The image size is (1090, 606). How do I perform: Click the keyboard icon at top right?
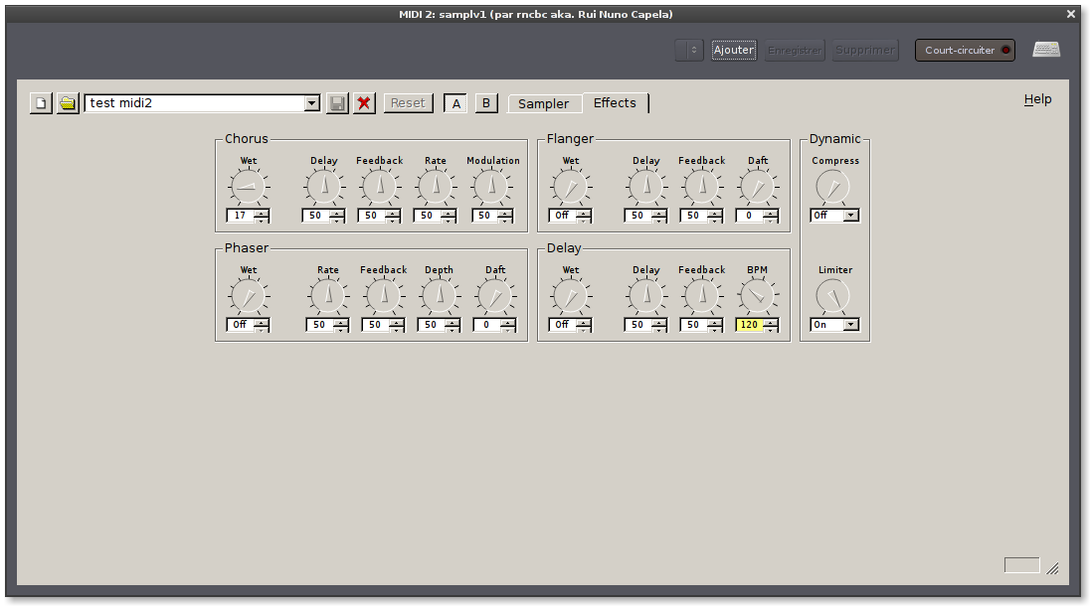[x=1045, y=50]
